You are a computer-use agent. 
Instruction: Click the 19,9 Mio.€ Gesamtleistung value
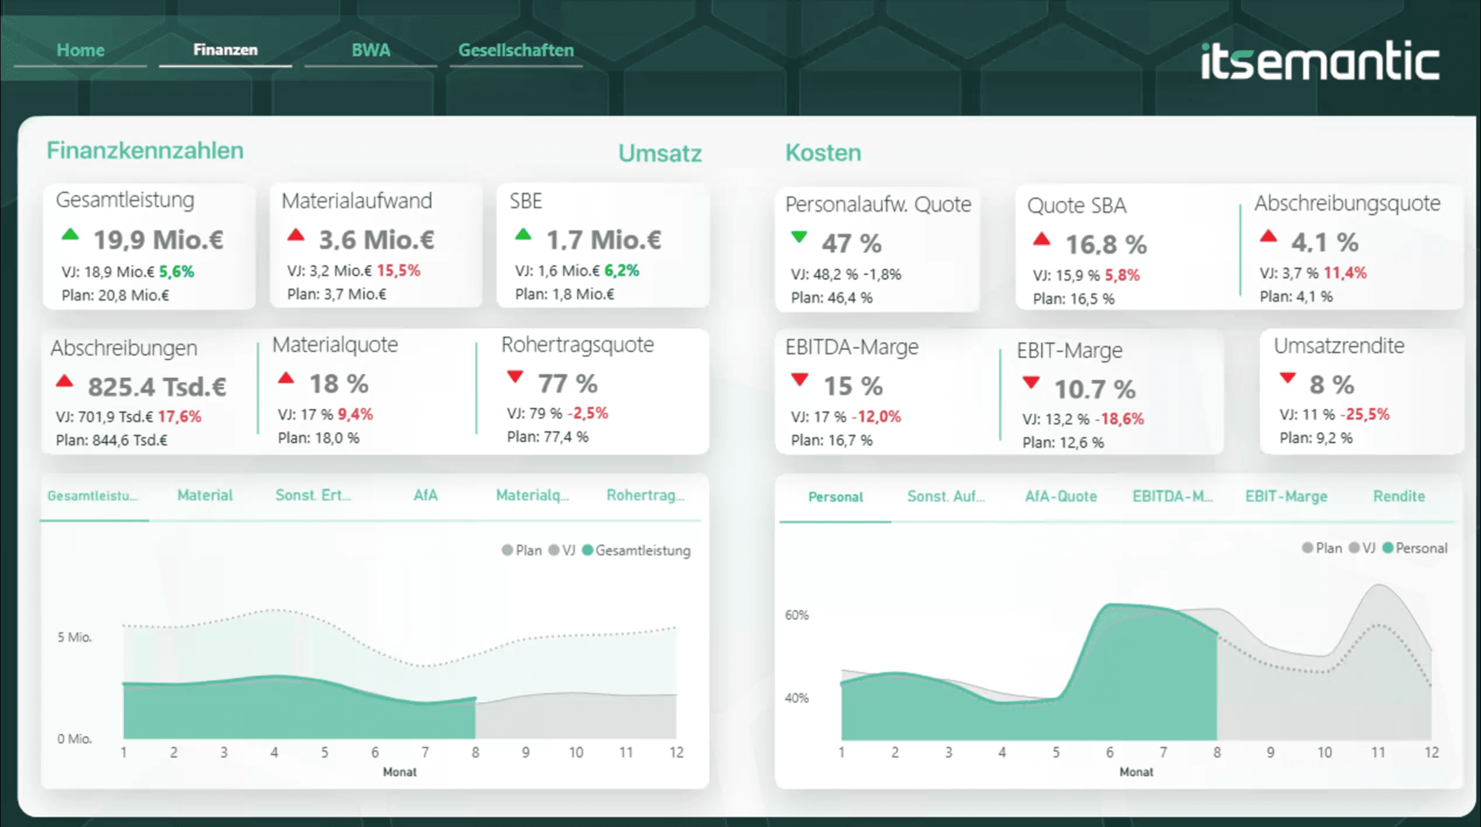point(158,239)
